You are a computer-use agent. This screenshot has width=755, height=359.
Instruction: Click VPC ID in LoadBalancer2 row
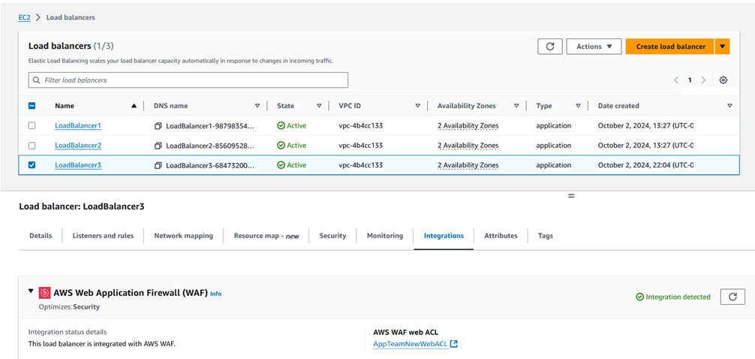pos(361,146)
